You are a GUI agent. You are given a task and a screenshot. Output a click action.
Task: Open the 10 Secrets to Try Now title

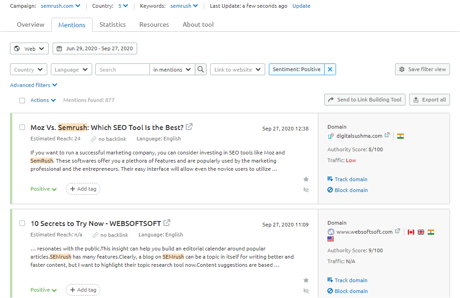[x=96, y=223]
